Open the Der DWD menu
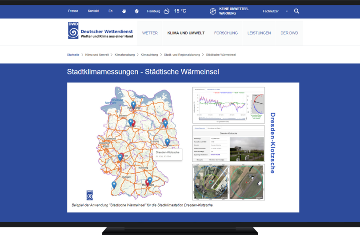This screenshot has height=235, width=360. [x=289, y=33]
